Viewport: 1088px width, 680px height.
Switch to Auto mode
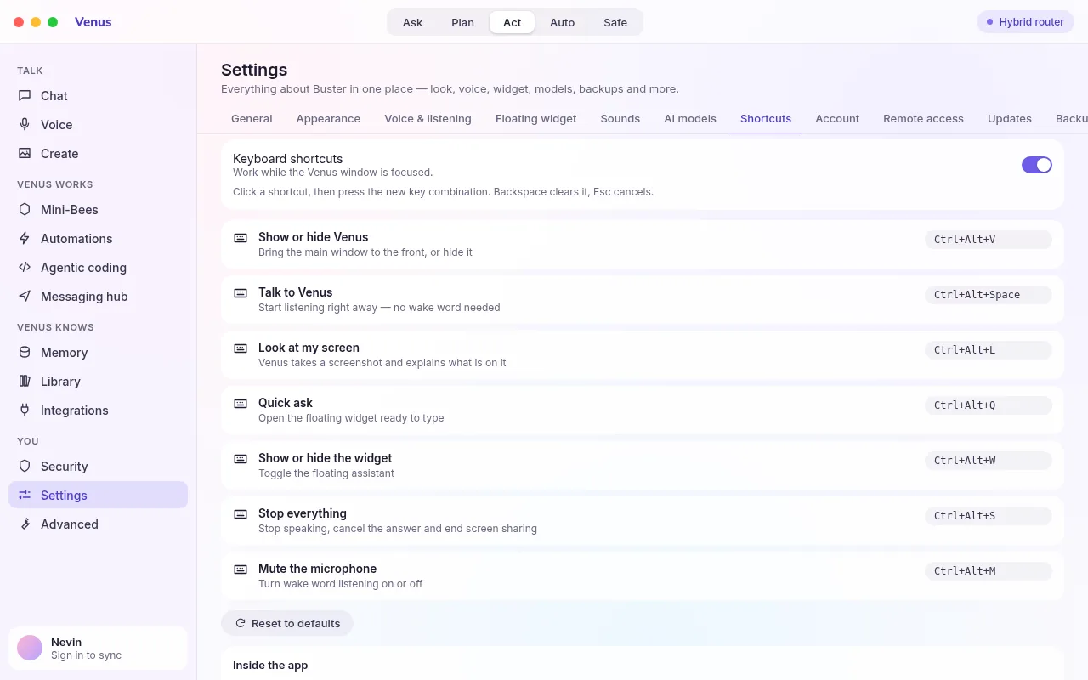tap(562, 22)
